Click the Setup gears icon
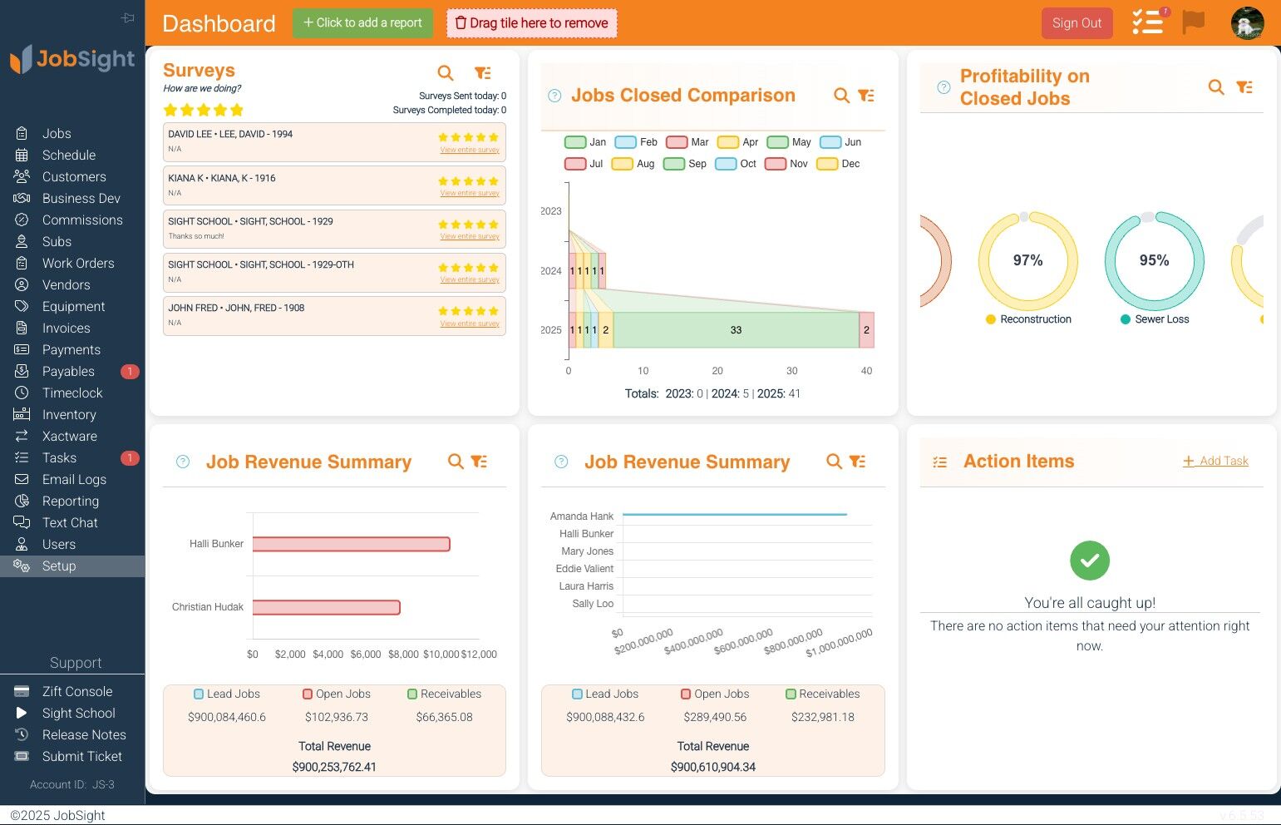Screen dimensions: 1281x825 [22, 566]
